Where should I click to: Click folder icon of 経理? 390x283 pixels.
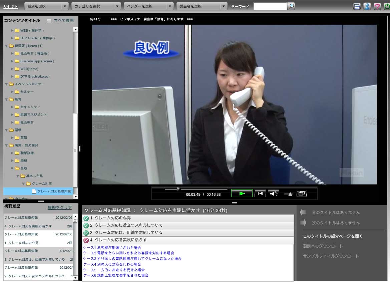pos(17,160)
